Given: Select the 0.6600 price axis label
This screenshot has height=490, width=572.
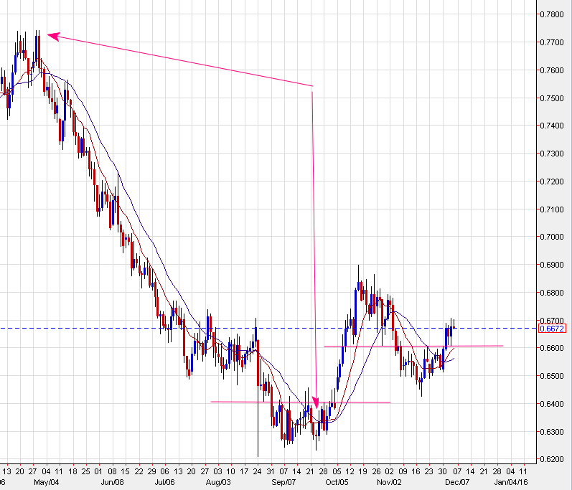Looking at the screenshot, I should coord(552,348).
